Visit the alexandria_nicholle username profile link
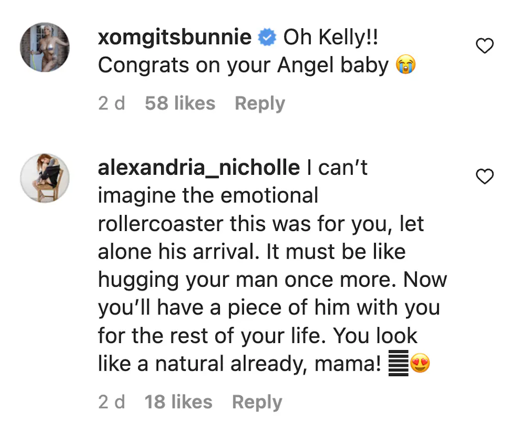Screen dimensions: 514x442 199,168
